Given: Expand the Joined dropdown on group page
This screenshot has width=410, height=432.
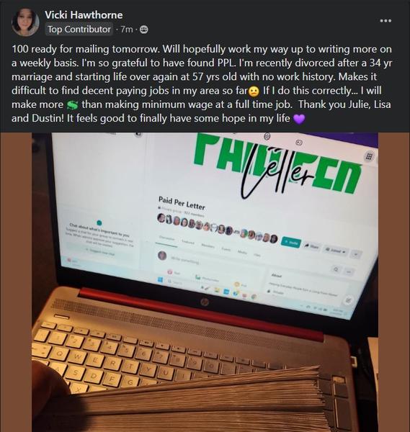Looking at the screenshot, I should [336, 250].
